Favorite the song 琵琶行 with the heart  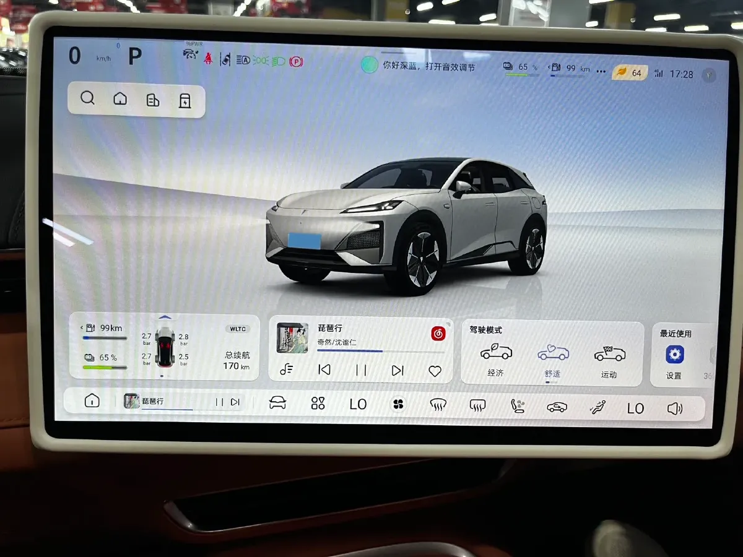click(x=435, y=369)
